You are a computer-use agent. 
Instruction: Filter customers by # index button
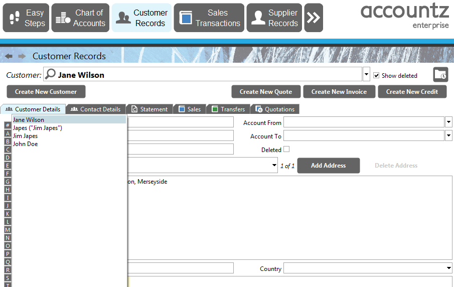[x=8, y=125]
